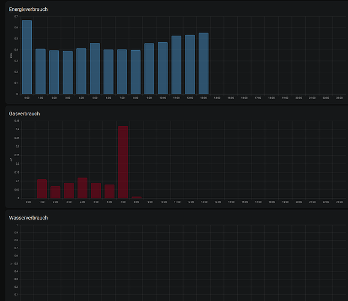Screen dimensions: 348x301
Task: Select the 4:00 red gas bar
Action: pos(82,188)
